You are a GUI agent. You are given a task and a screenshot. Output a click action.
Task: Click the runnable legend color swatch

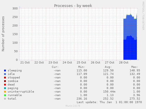coord(5,95)
